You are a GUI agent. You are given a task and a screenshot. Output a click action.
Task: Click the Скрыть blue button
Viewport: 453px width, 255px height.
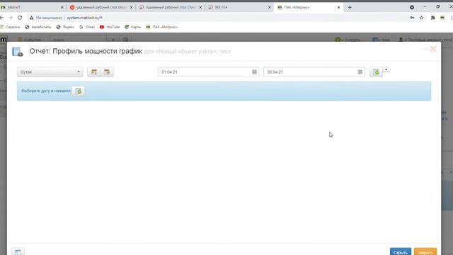click(401, 252)
